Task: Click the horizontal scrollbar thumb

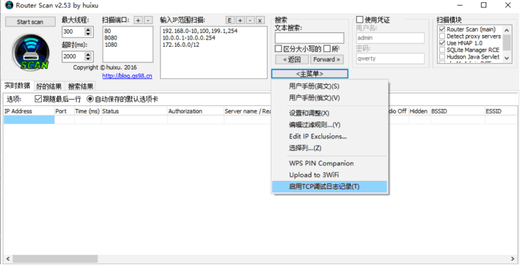Action: [x=55, y=258]
